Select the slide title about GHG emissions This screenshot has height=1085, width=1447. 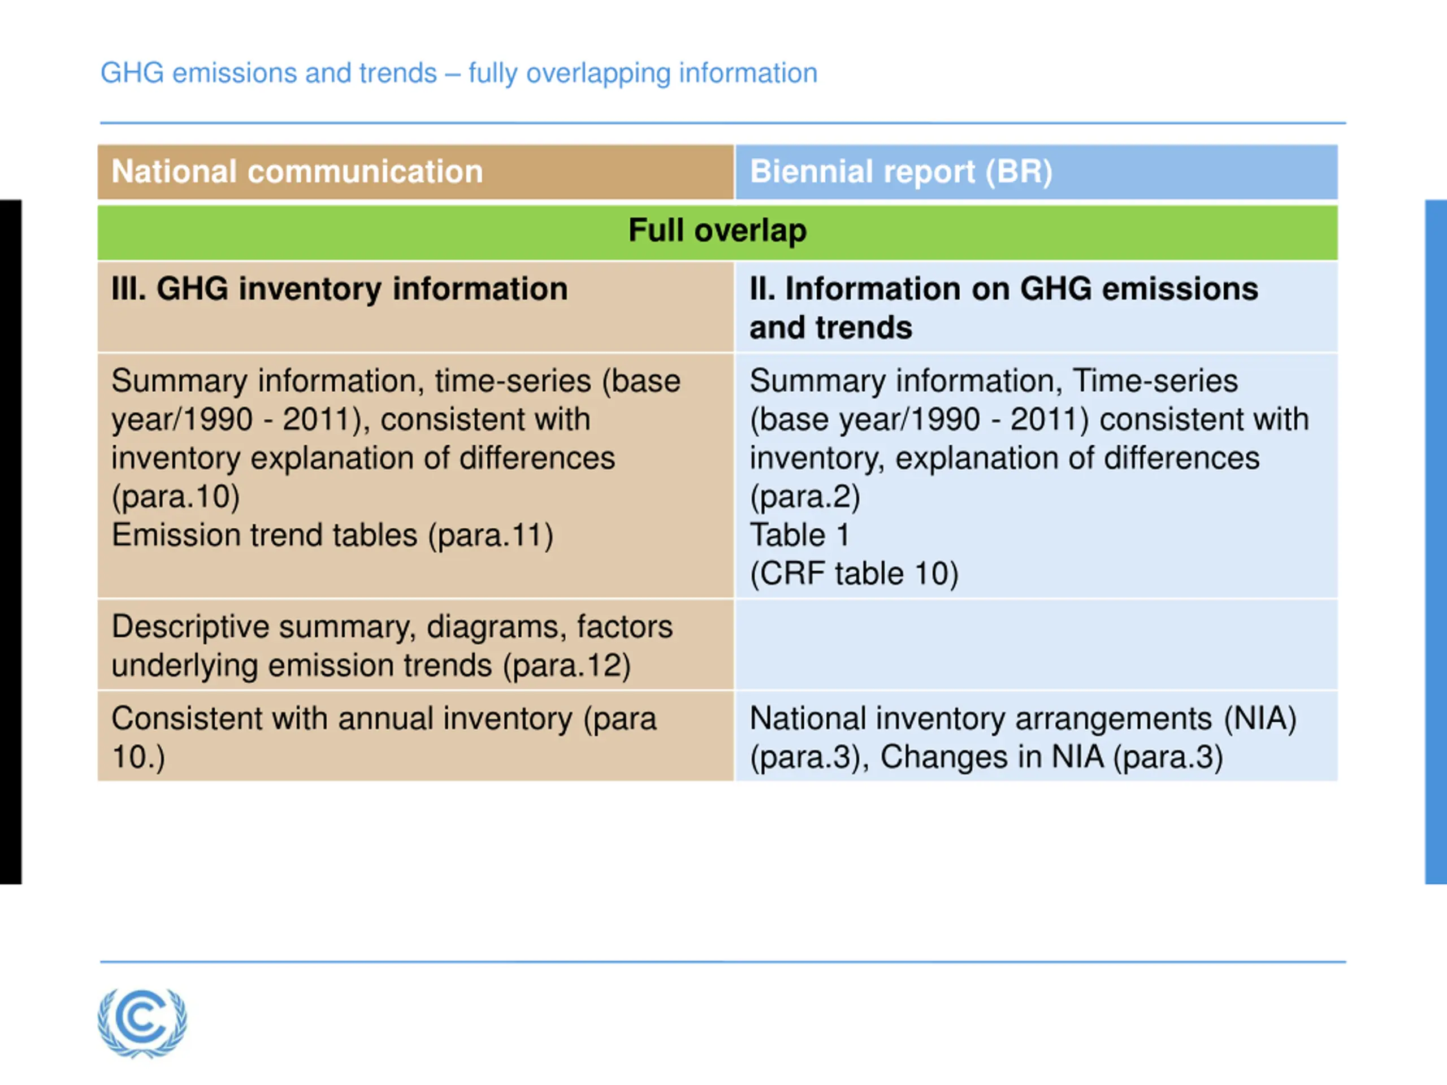458,73
